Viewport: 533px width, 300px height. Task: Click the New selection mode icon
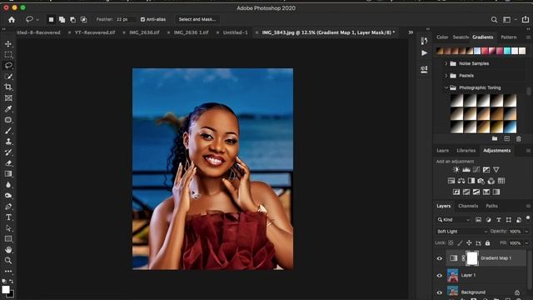coord(51,20)
